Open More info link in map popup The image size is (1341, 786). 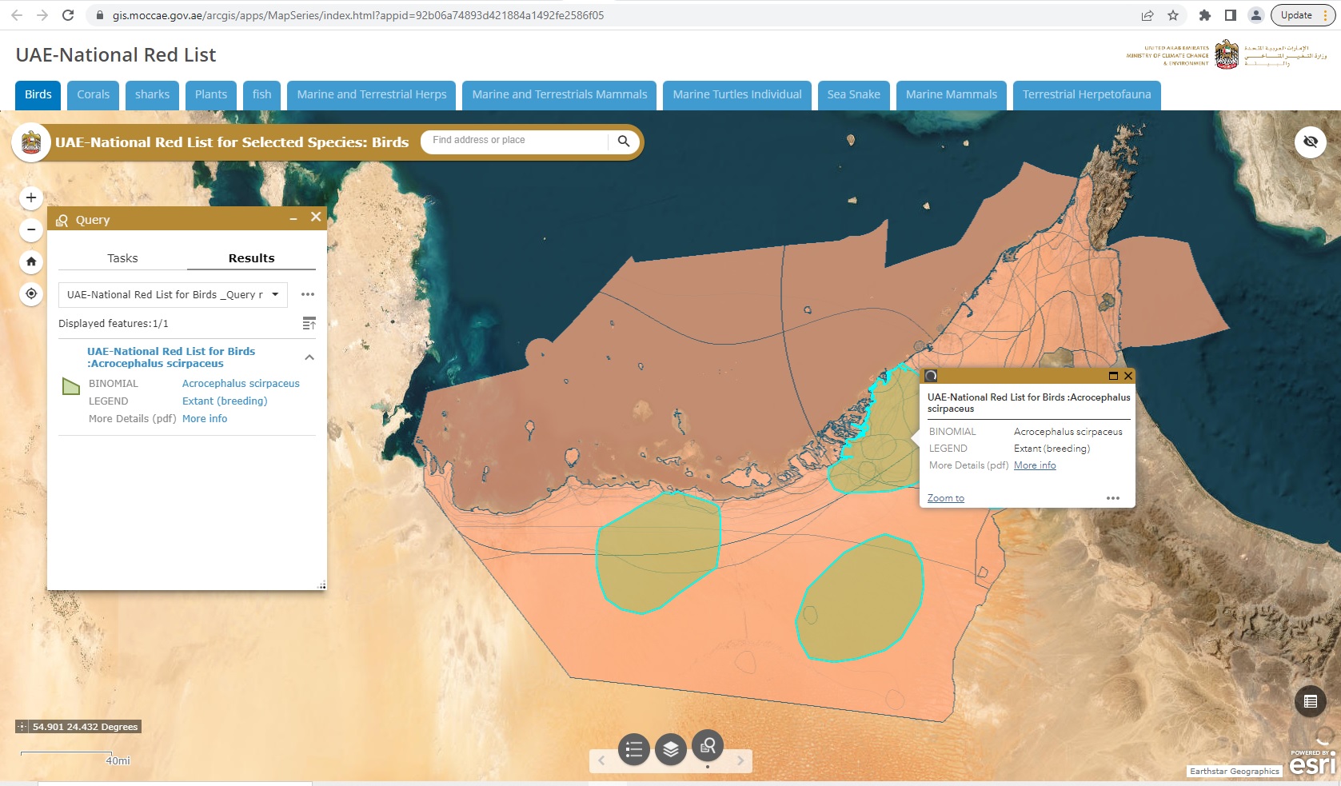1035,465
